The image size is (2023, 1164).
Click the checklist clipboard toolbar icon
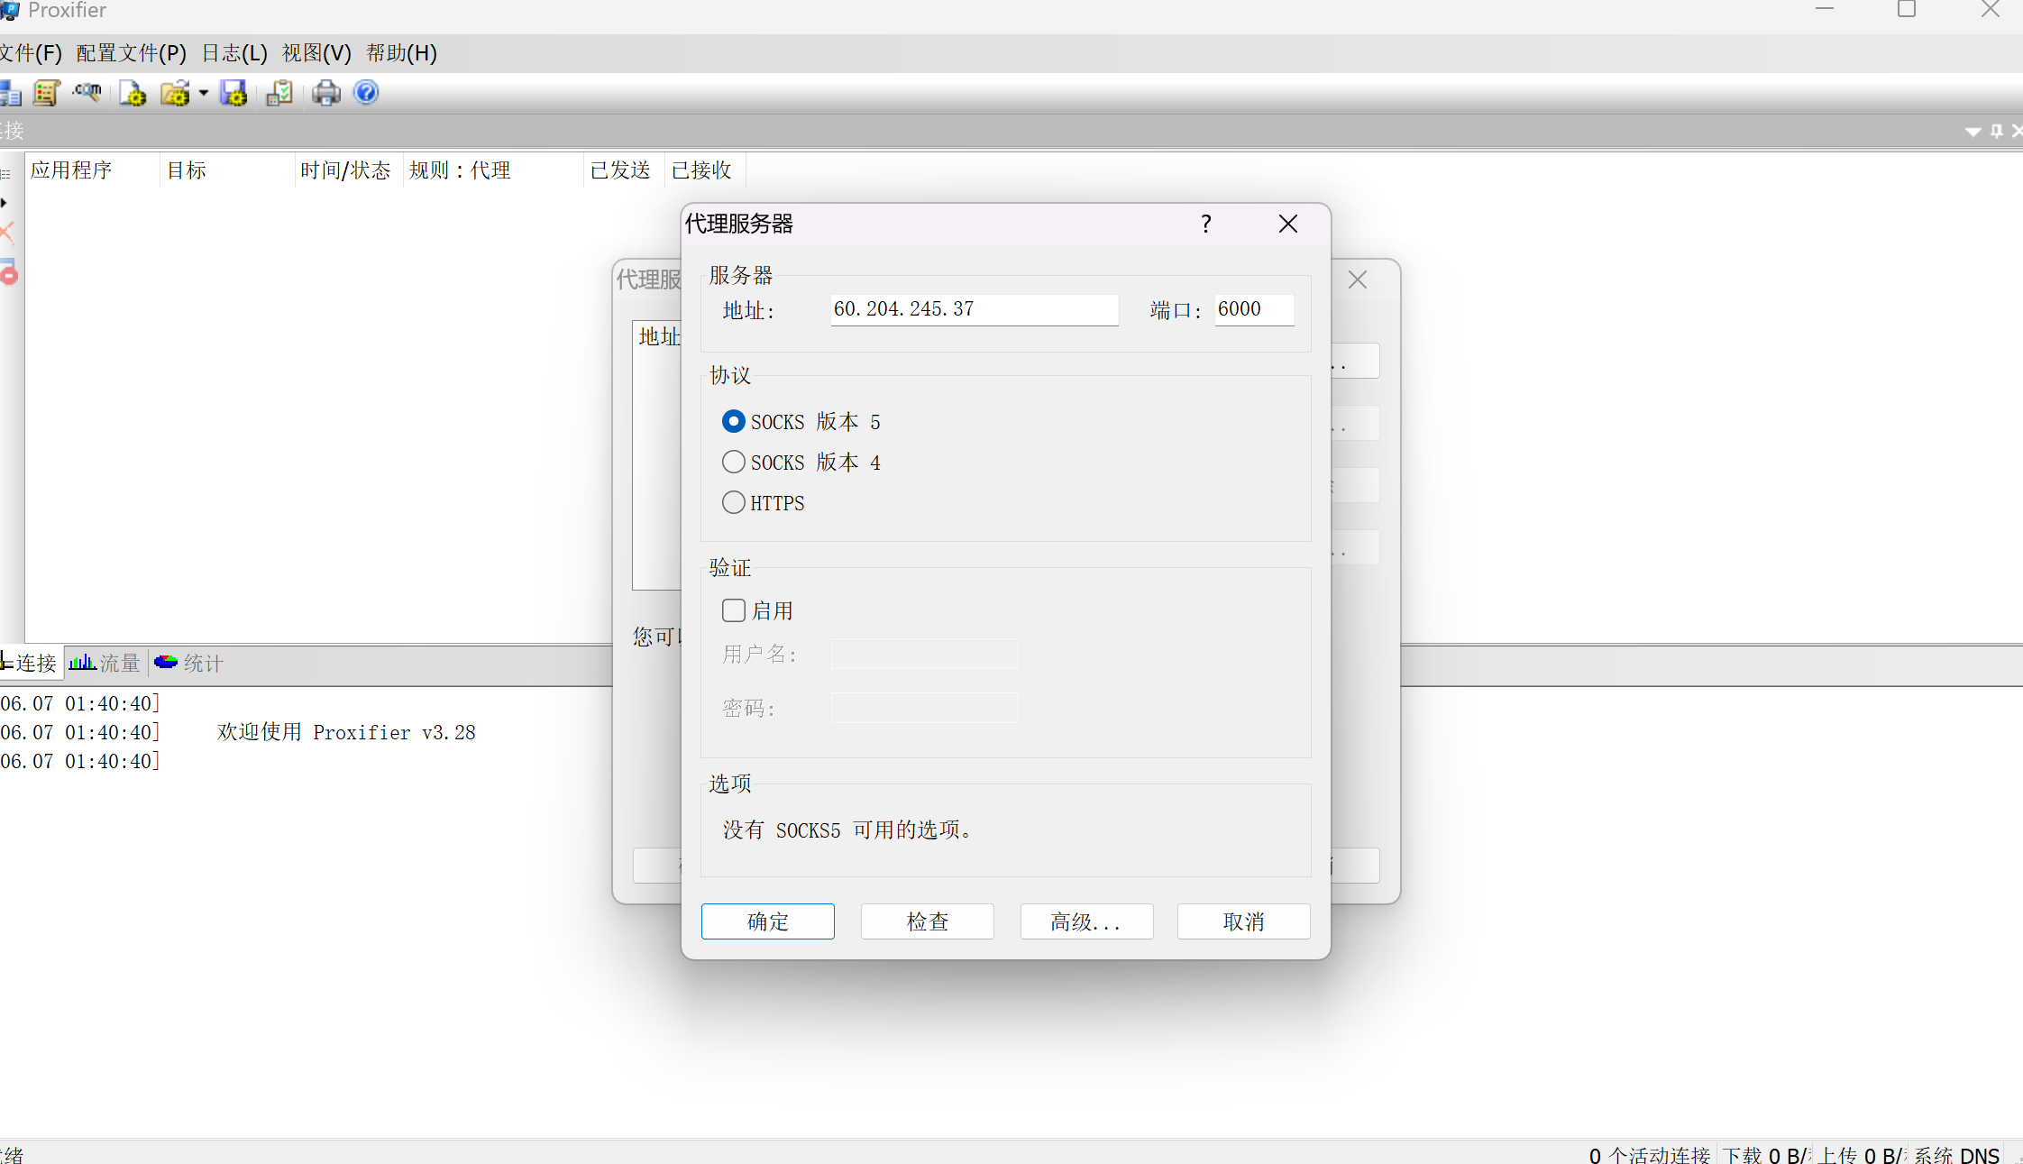click(x=279, y=93)
